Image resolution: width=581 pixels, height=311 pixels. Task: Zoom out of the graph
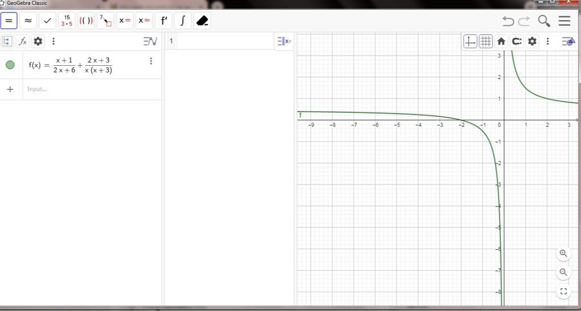tap(563, 272)
